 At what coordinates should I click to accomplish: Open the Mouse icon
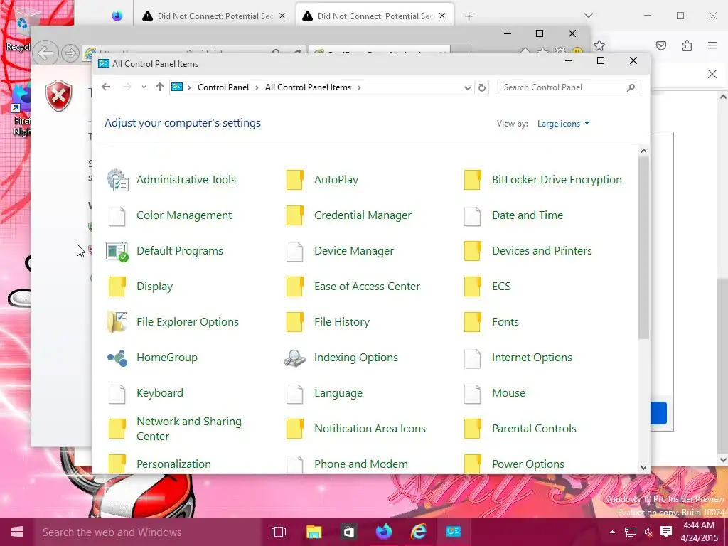click(x=473, y=394)
